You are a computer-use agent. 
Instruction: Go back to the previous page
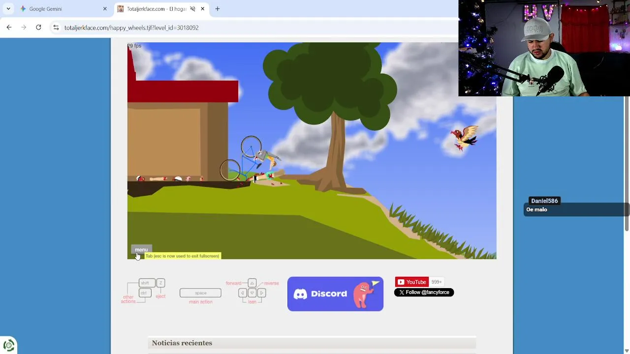click(9, 28)
